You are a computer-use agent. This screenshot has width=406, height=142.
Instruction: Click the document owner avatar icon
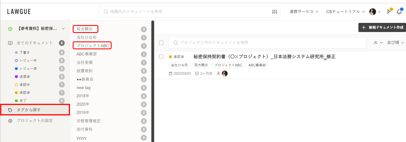tap(225, 74)
